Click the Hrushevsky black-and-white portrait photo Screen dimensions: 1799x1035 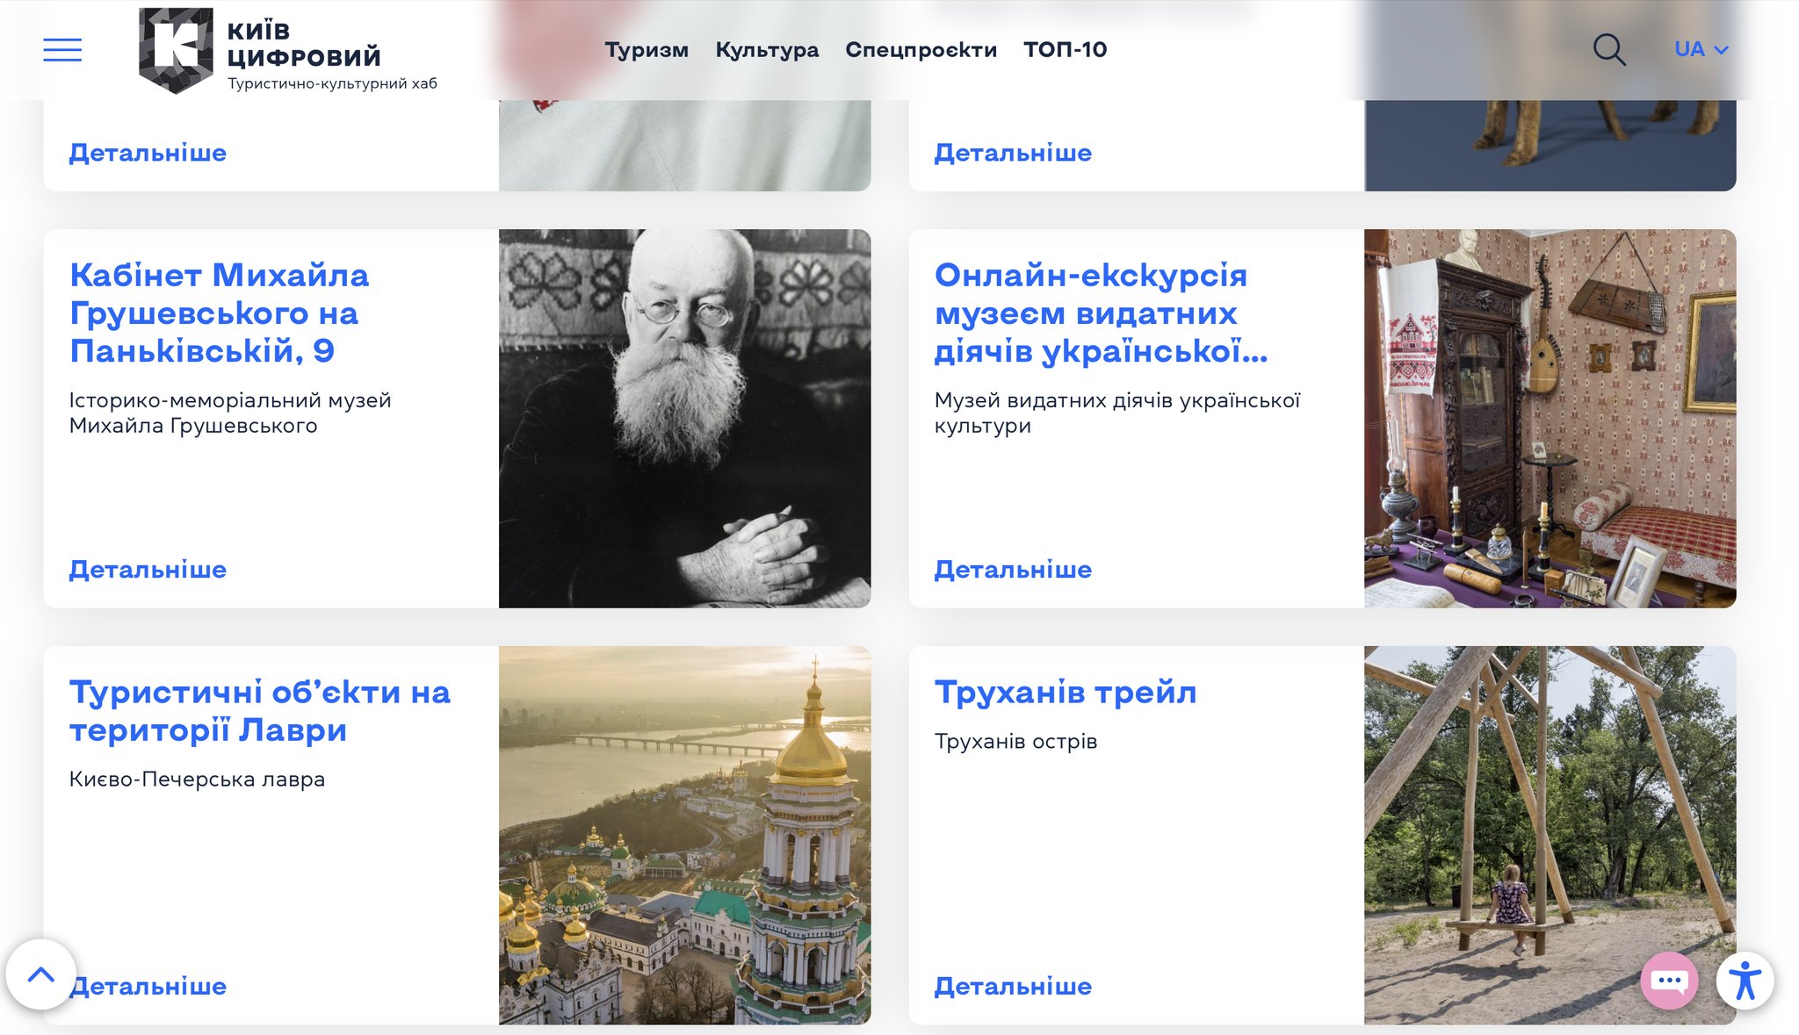click(x=684, y=419)
